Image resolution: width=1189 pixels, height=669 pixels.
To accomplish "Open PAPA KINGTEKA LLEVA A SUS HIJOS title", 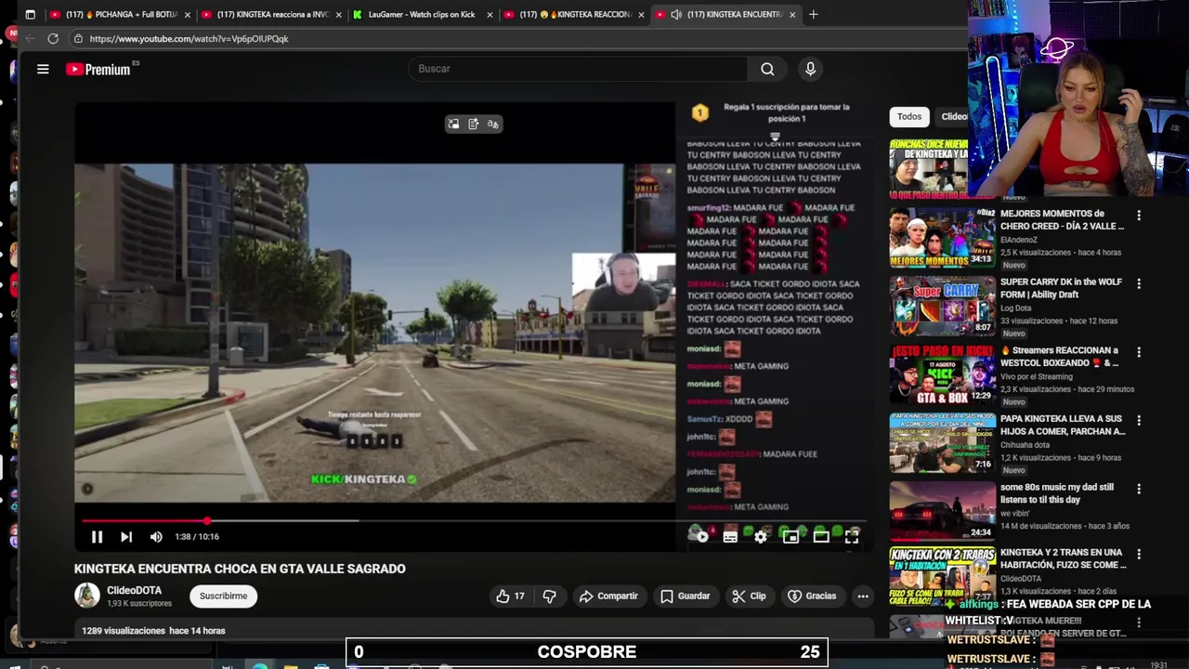I will tap(1063, 426).
